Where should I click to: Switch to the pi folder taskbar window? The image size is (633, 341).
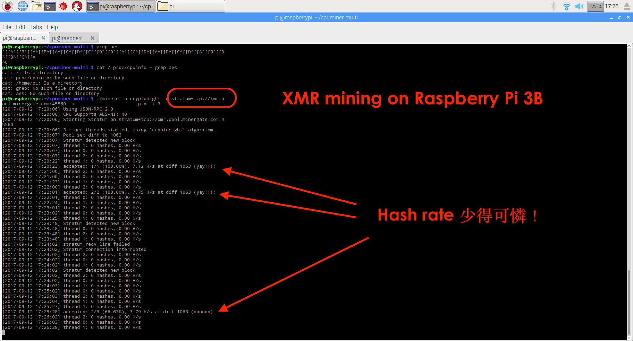coord(191,6)
